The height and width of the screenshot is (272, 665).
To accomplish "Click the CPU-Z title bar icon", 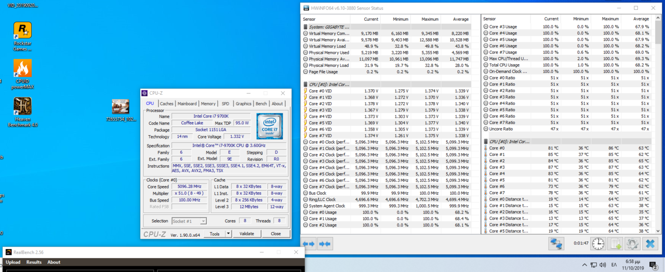I will pyautogui.click(x=145, y=93).
